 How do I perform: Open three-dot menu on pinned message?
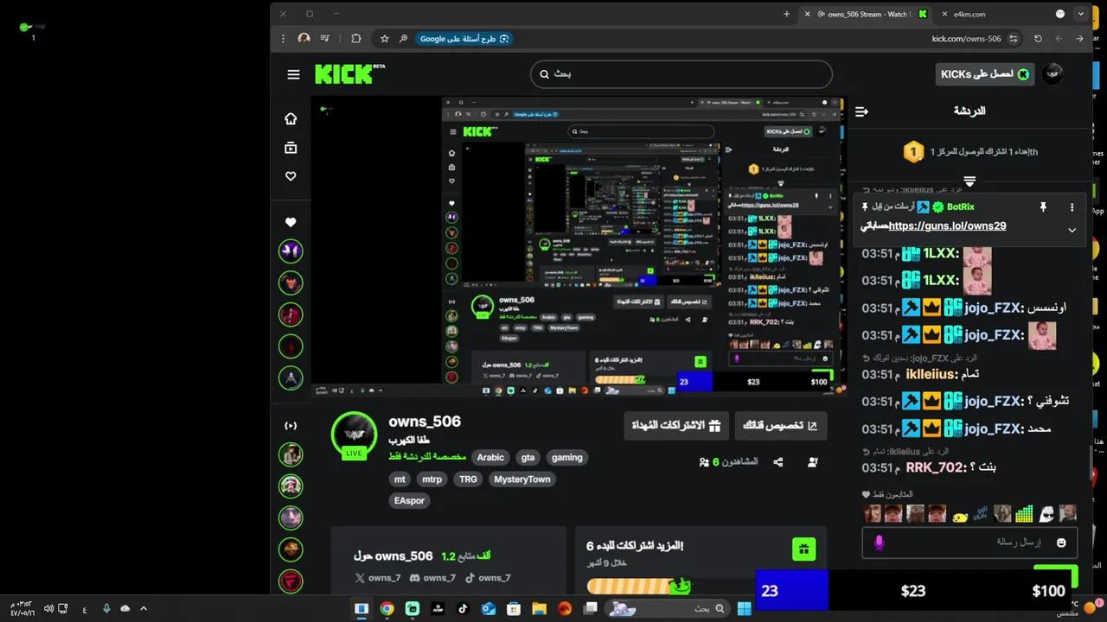(x=1072, y=207)
